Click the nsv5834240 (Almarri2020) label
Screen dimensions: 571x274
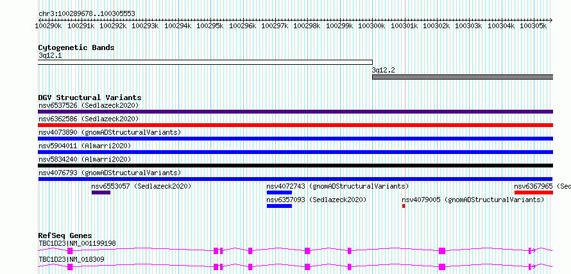tap(85, 159)
